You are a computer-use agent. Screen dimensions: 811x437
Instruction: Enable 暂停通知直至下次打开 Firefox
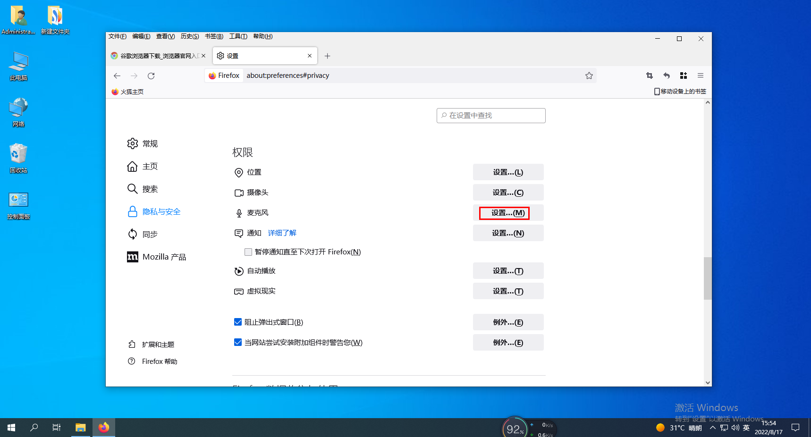pos(248,252)
